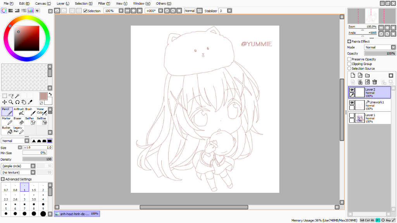Screen dimensions: 397x223
Task: Choose the Brush tool
Action: click(30, 111)
